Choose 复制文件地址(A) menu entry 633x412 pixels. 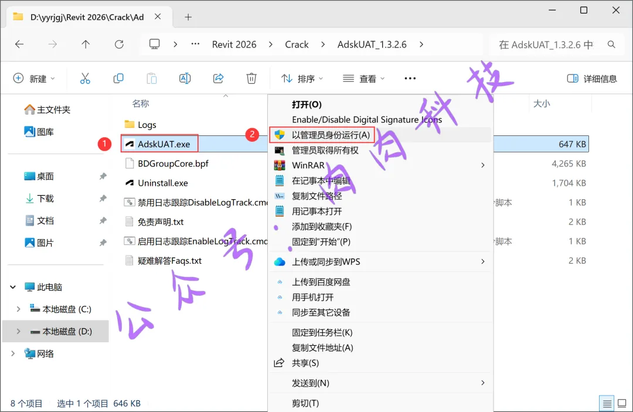tap(380, 348)
